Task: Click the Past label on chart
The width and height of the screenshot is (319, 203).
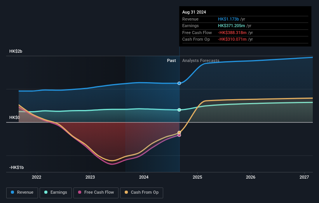Action: [x=171, y=61]
